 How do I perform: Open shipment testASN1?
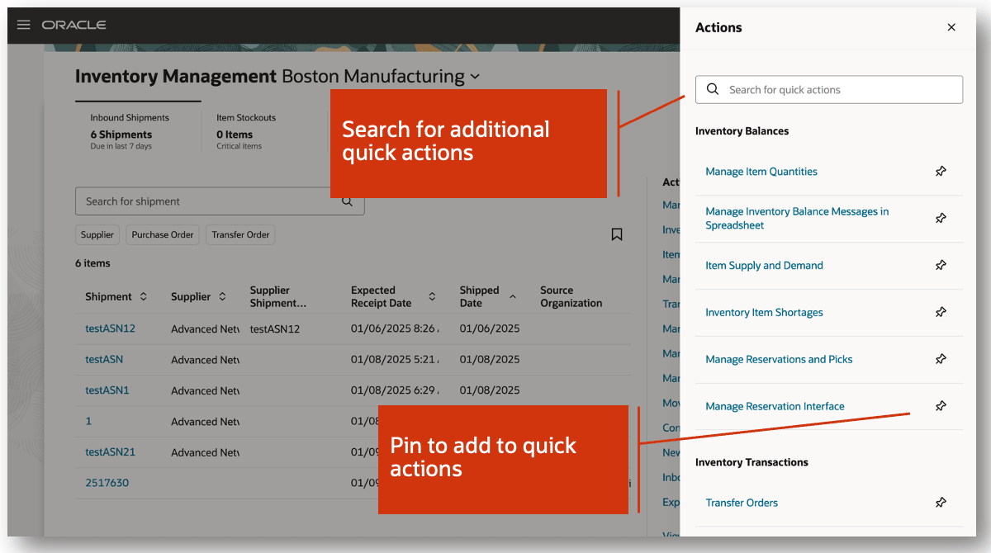pos(107,390)
